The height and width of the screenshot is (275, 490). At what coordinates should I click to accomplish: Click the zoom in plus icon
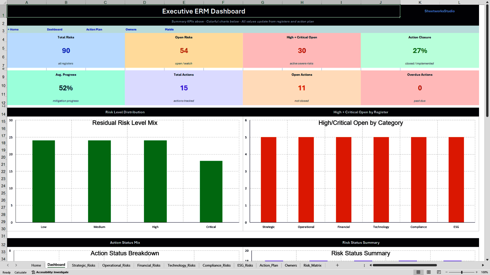(x=476, y=272)
